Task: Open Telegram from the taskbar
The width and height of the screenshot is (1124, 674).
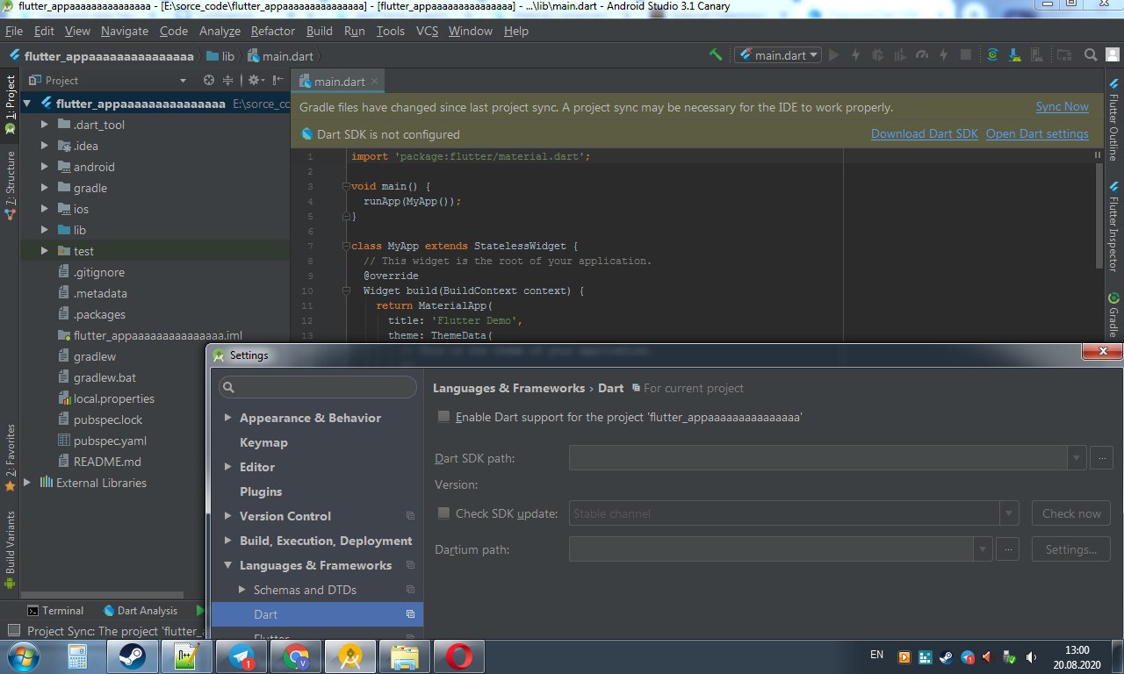Action: (x=241, y=656)
